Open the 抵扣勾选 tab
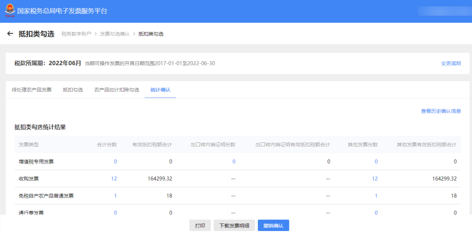The height and width of the screenshot is (236, 472). tap(73, 90)
